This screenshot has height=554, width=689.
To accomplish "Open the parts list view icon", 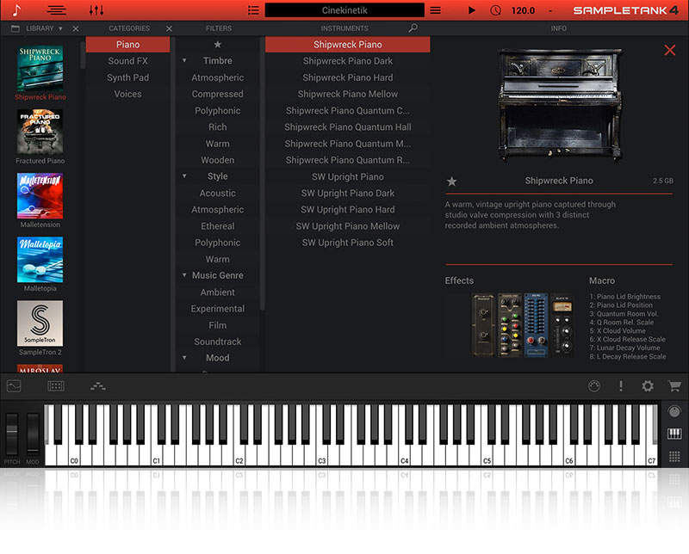I will [x=253, y=10].
